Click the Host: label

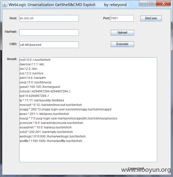tap(13, 18)
